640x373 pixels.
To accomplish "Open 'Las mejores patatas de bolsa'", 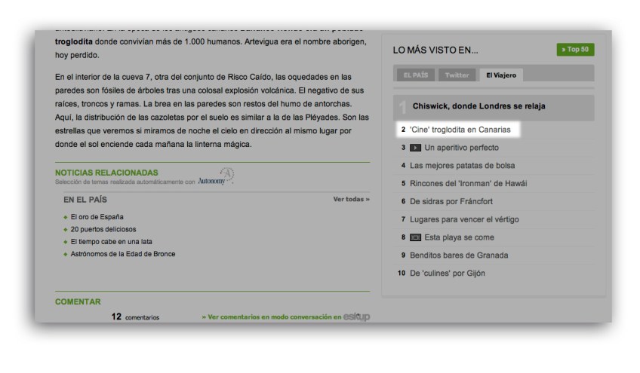I will pyautogui.click(x=463, y=166).
